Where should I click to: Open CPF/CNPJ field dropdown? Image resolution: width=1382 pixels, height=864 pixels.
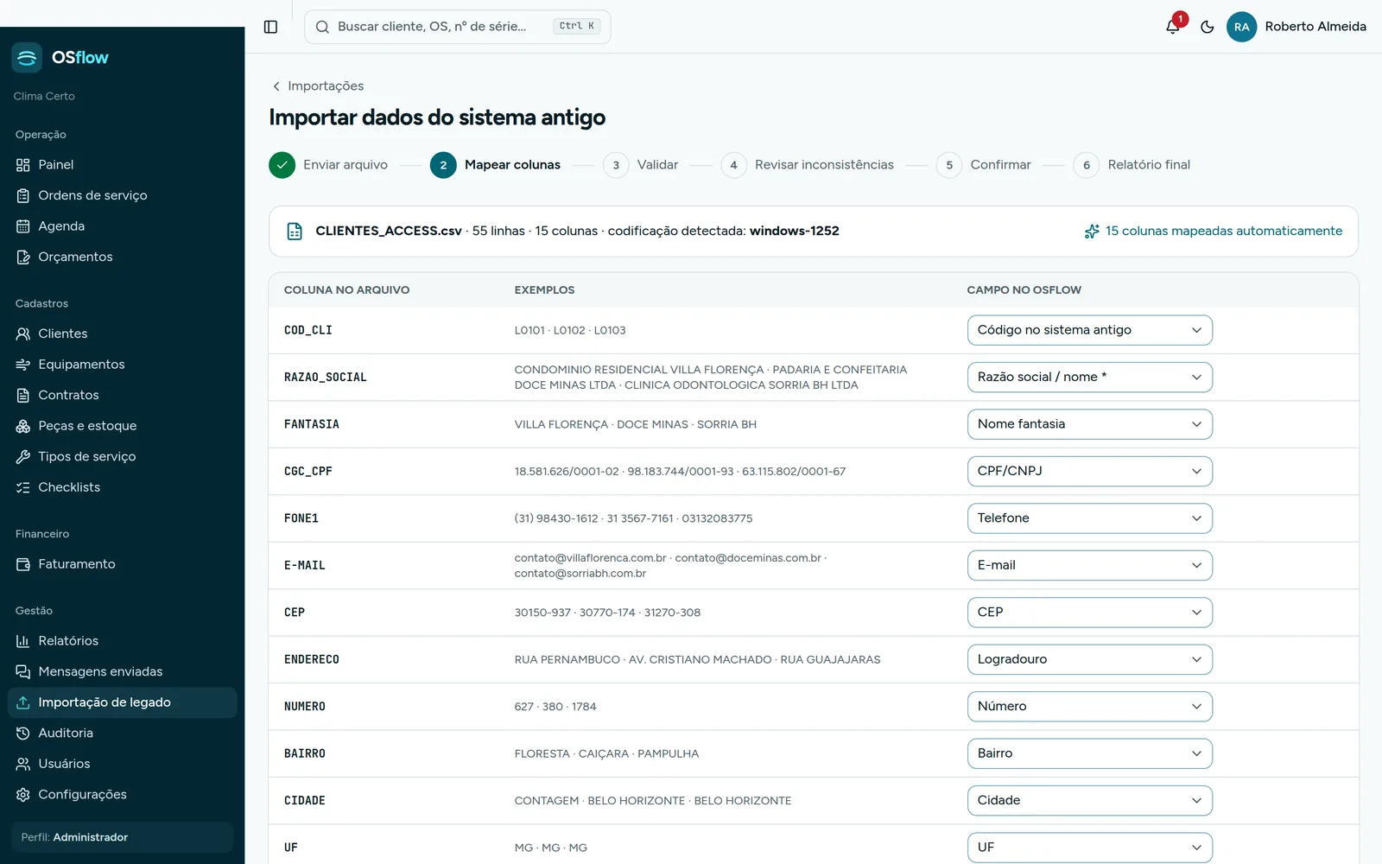(1089, 471)
